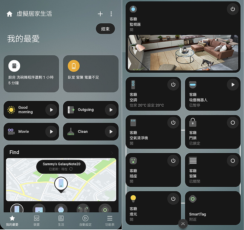Tap the air conditioner remote icon
This screenshot has width=244, height=230.
(x=133, y=85)
